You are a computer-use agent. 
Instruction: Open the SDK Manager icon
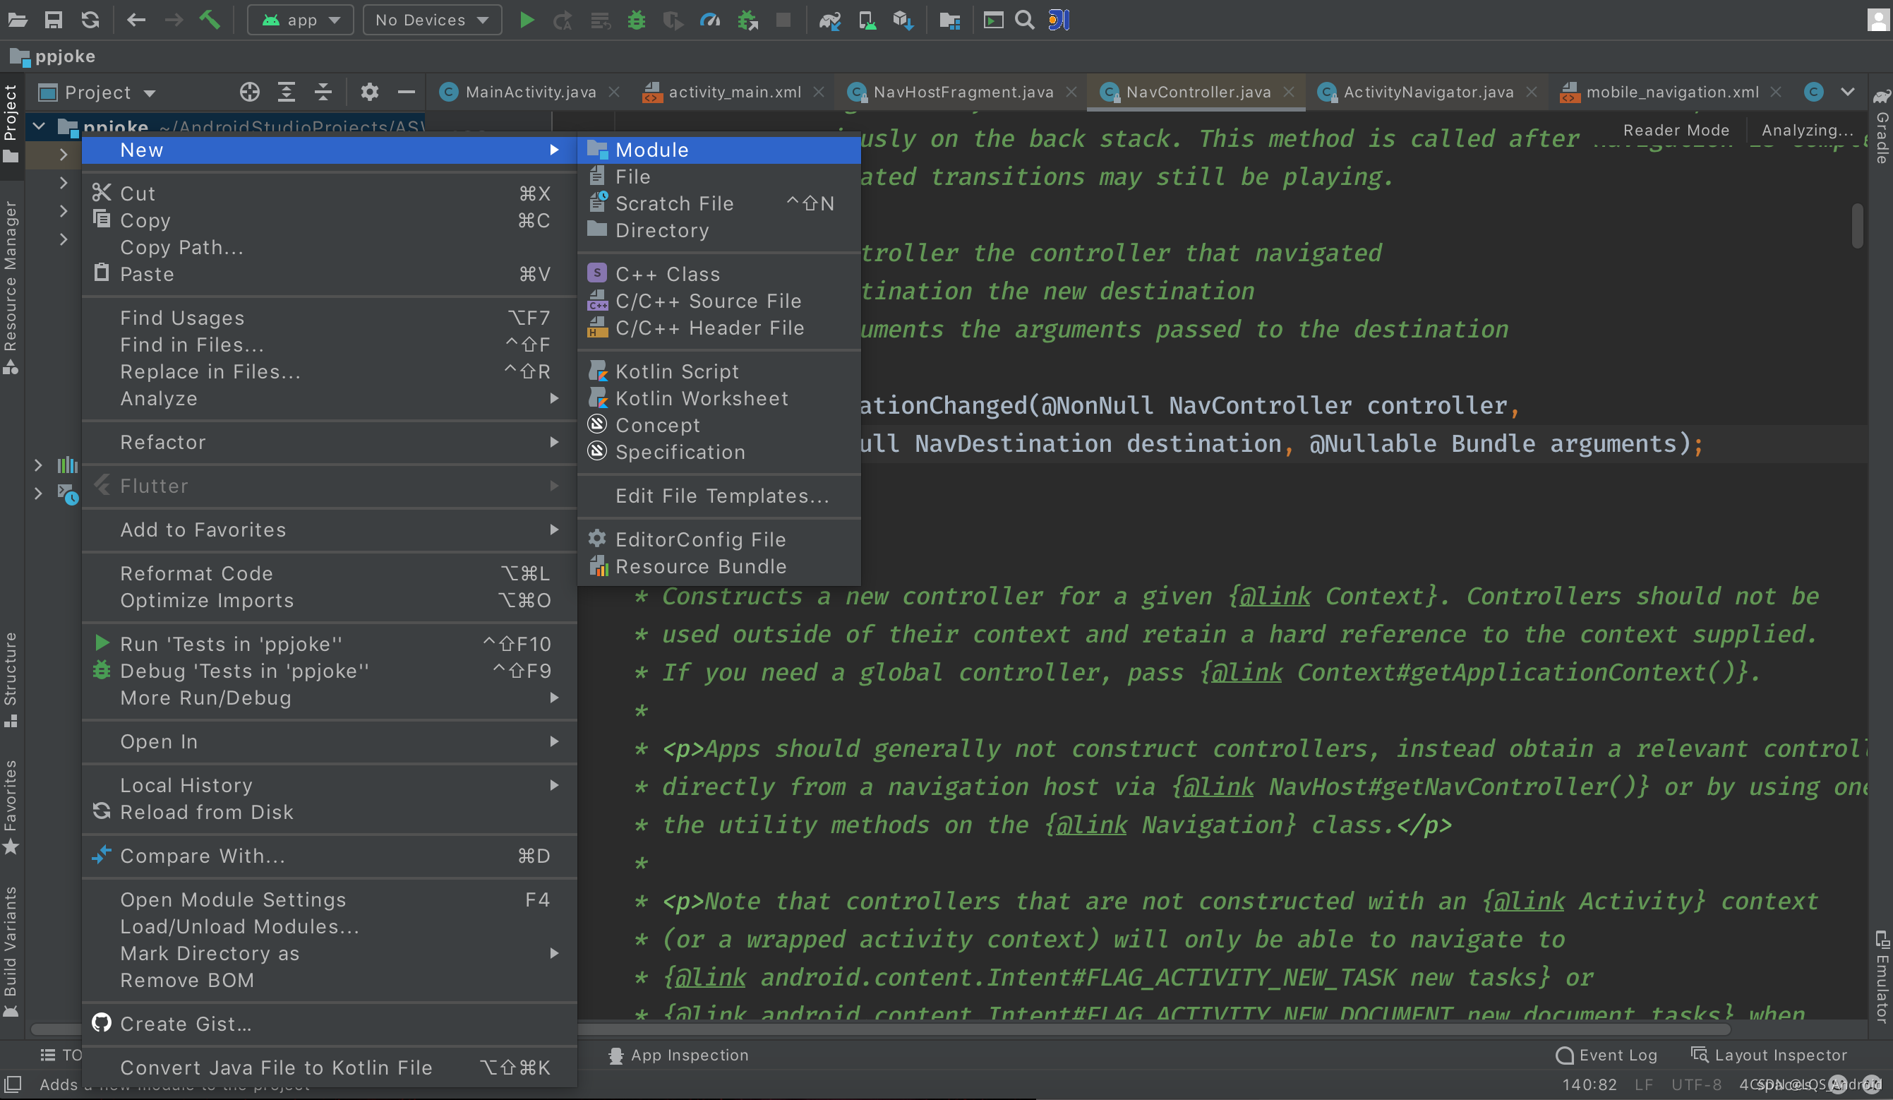coord(903,20)
